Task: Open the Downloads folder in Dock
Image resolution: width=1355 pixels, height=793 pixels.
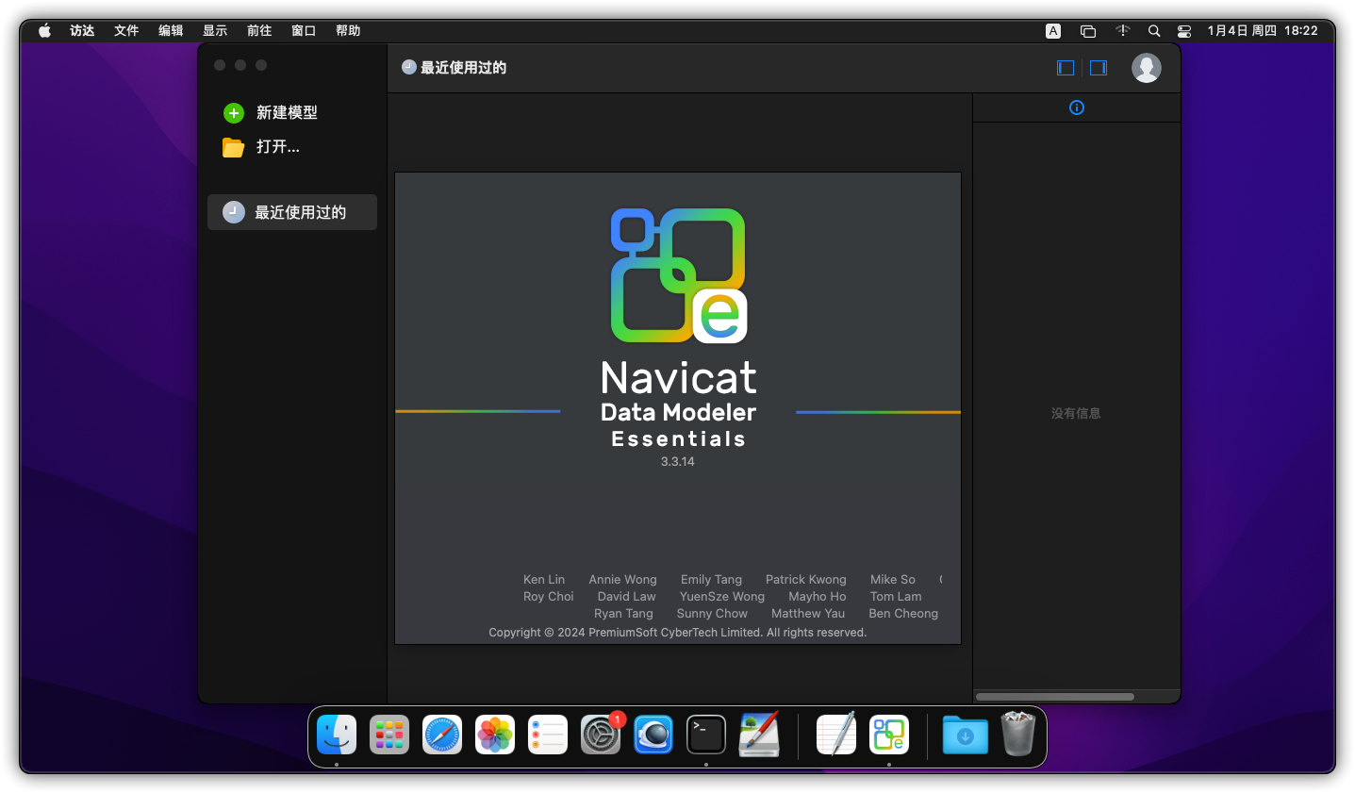Action: pos(966,735)
